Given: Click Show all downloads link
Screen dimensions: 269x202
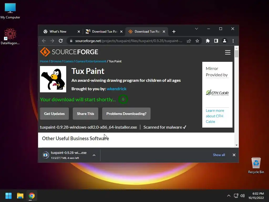Looking at the screenshot, I should click(219, 155).
